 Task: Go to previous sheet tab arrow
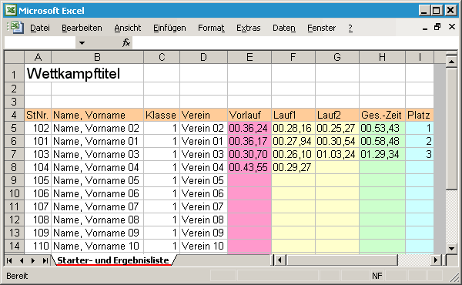[22, 260]
